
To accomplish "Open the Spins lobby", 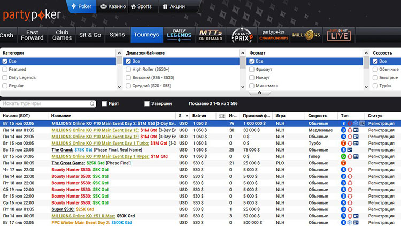I will [x=117, y=35].
